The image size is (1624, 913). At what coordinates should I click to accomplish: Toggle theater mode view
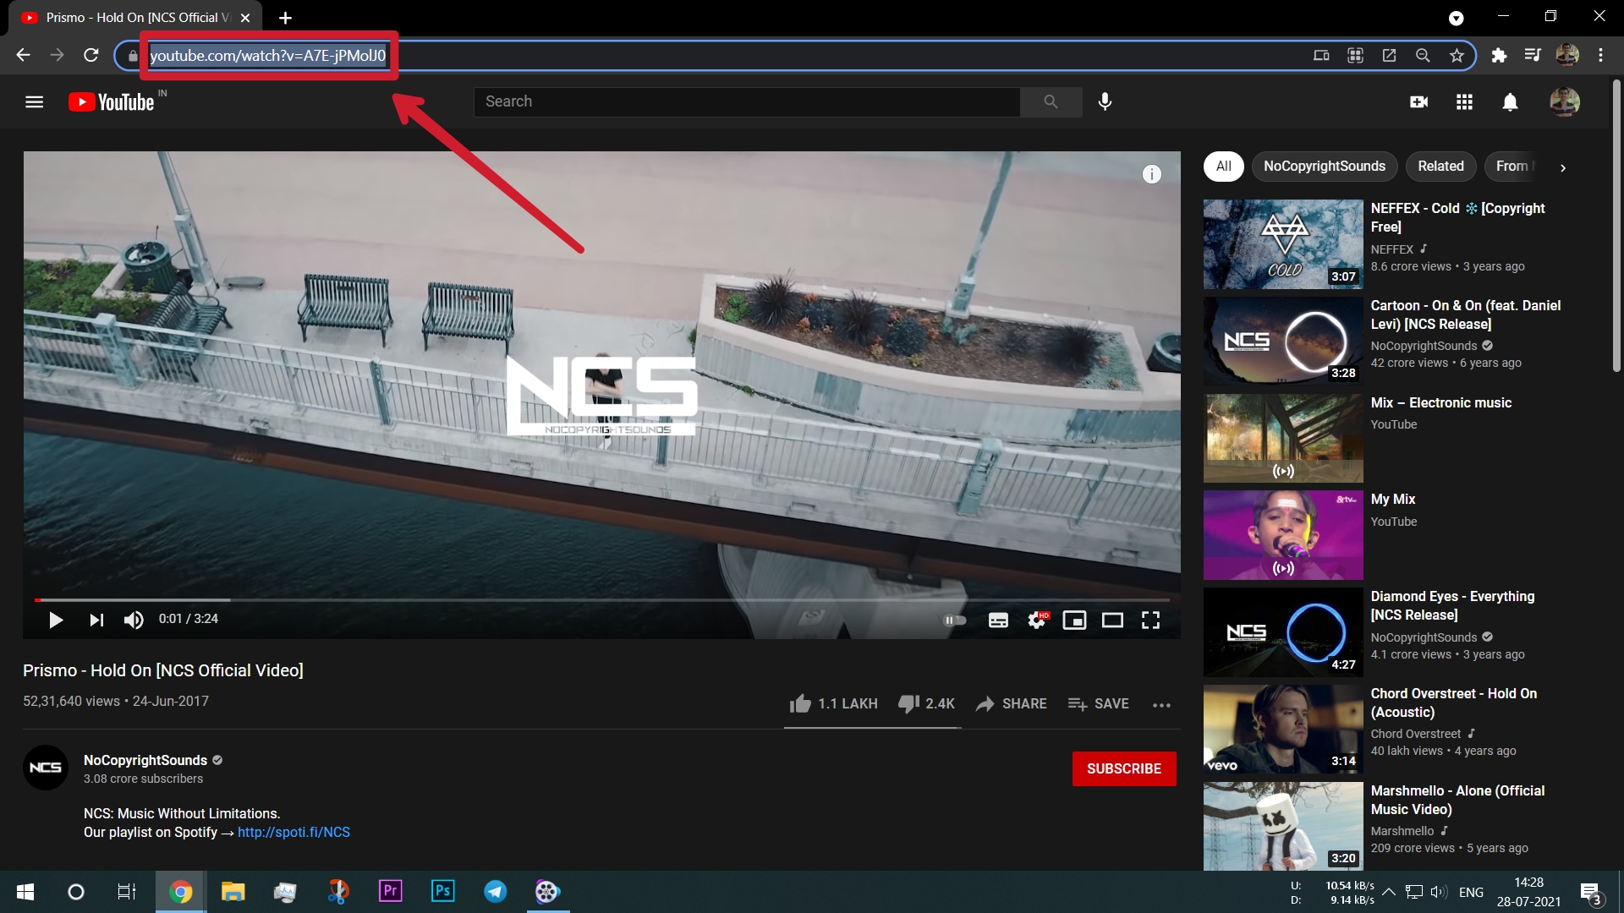1112,620
